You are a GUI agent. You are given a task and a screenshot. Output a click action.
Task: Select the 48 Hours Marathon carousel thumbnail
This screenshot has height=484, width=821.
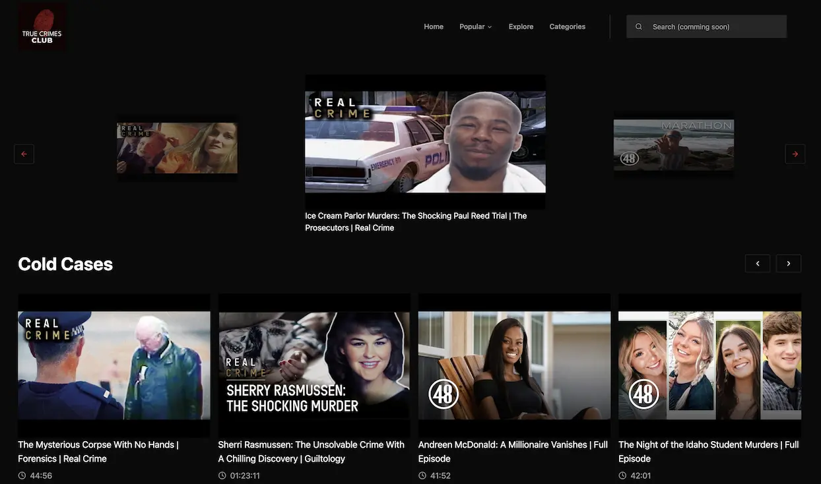click(674, 144)
